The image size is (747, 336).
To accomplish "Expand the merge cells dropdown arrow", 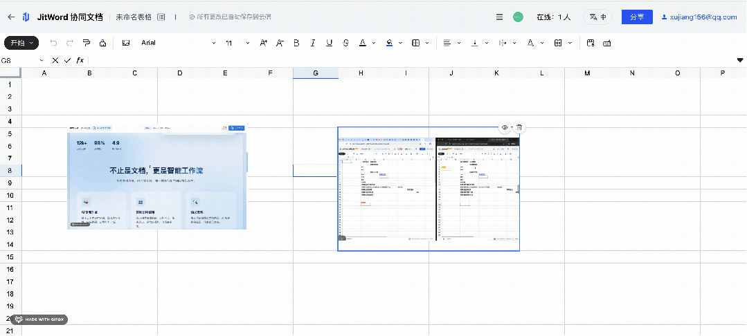I will pyautogui.click(x=570, y=43).
